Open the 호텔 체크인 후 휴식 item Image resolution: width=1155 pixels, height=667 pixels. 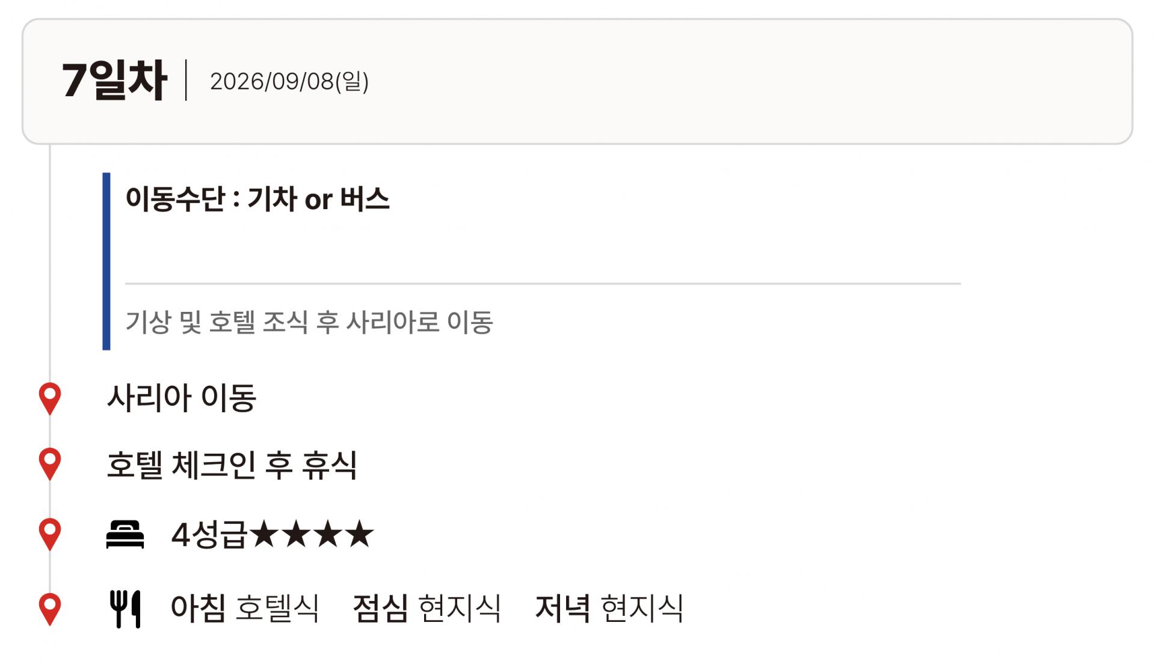pyautogui.click(x=232, y=464)
